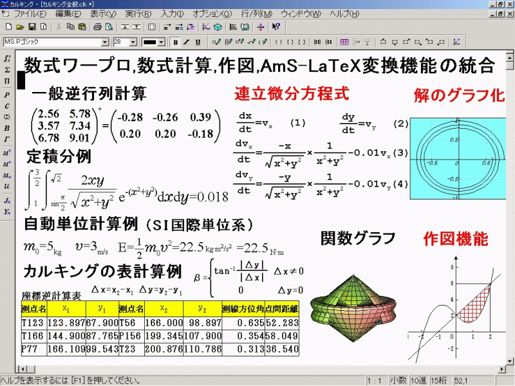The image size is (515, 386).
Task: Click the table insert grid icon
Action: click(x=344, y=42)
